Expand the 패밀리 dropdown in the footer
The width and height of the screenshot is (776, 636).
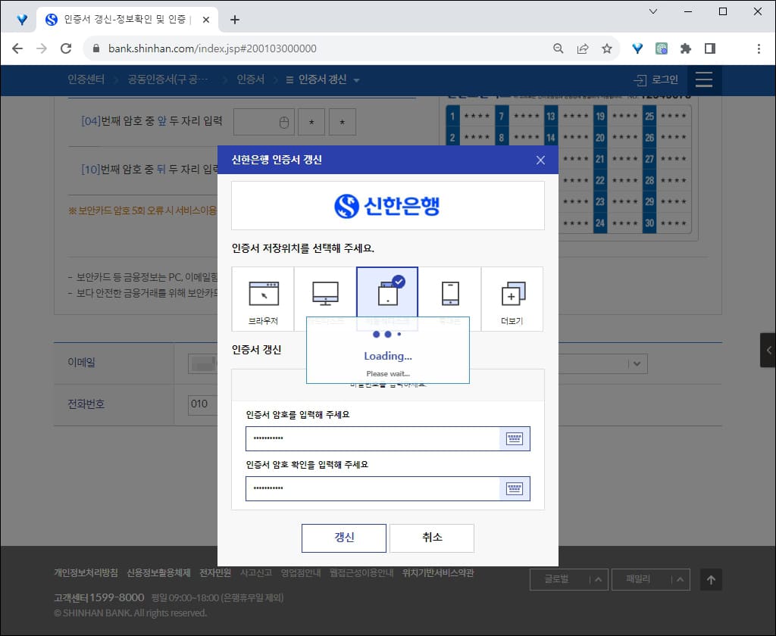(650, 579)
